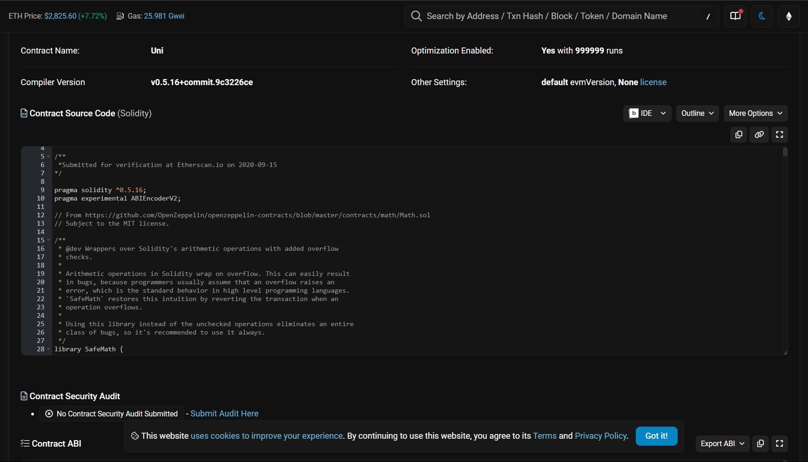Image resolution: width=808 pixels, height=462 pixels.
Task: Toggle dark mode with moon icon
Action: click(x=762, y=16)
